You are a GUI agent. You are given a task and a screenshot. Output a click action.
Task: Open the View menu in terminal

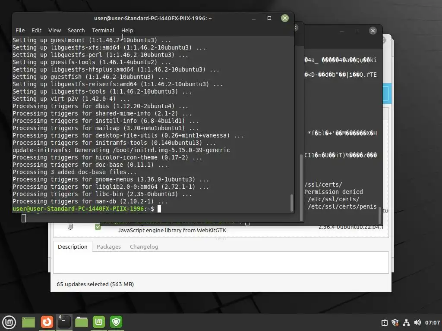tap(54, 31)
